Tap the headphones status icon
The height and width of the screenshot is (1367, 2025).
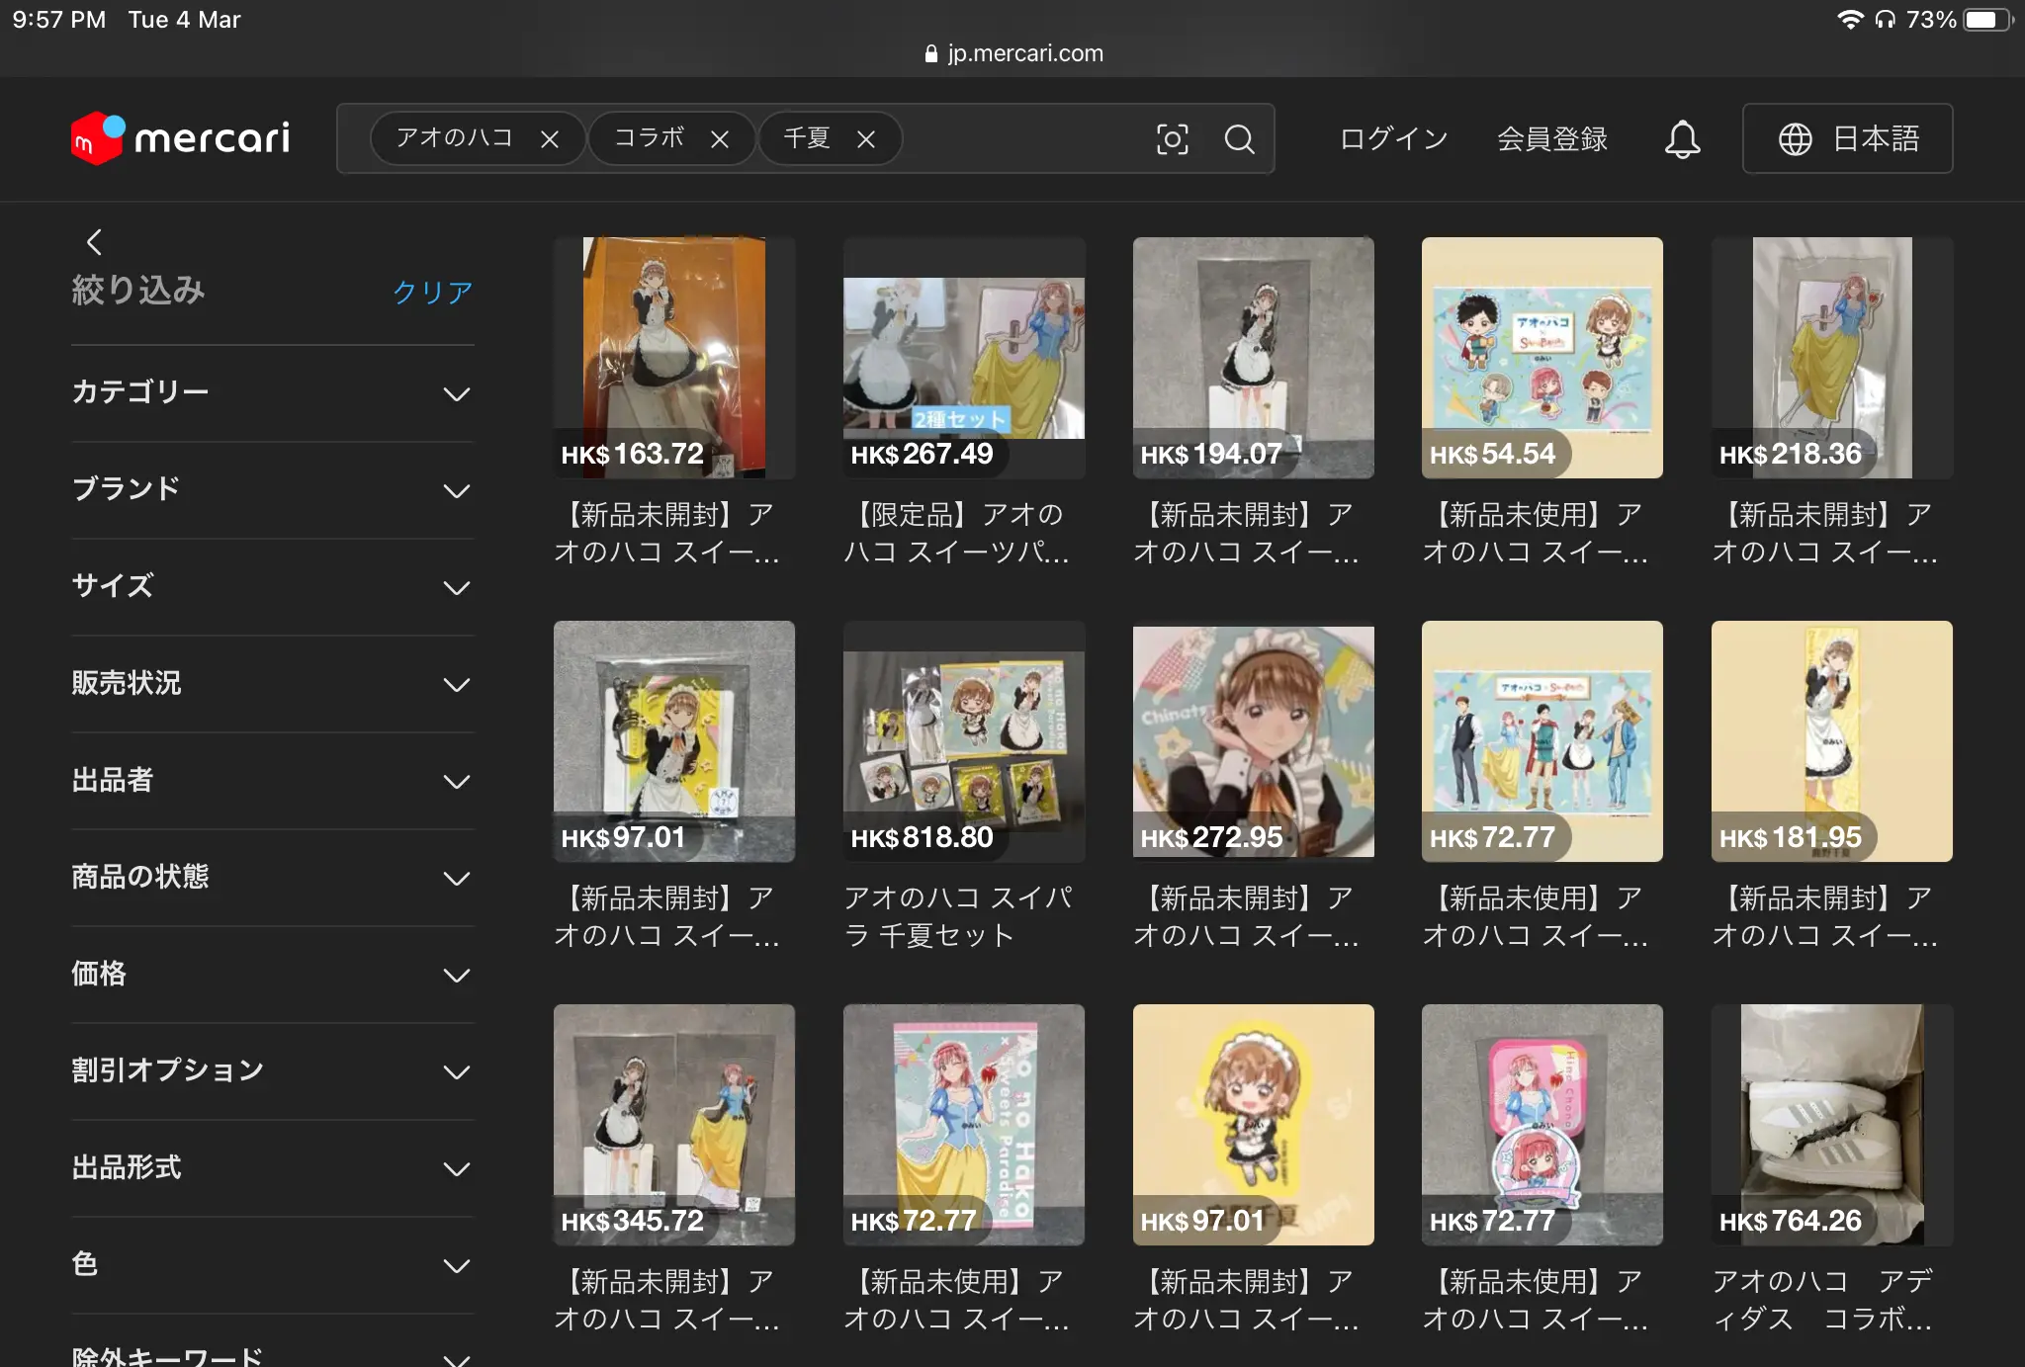pos(1886,20)
